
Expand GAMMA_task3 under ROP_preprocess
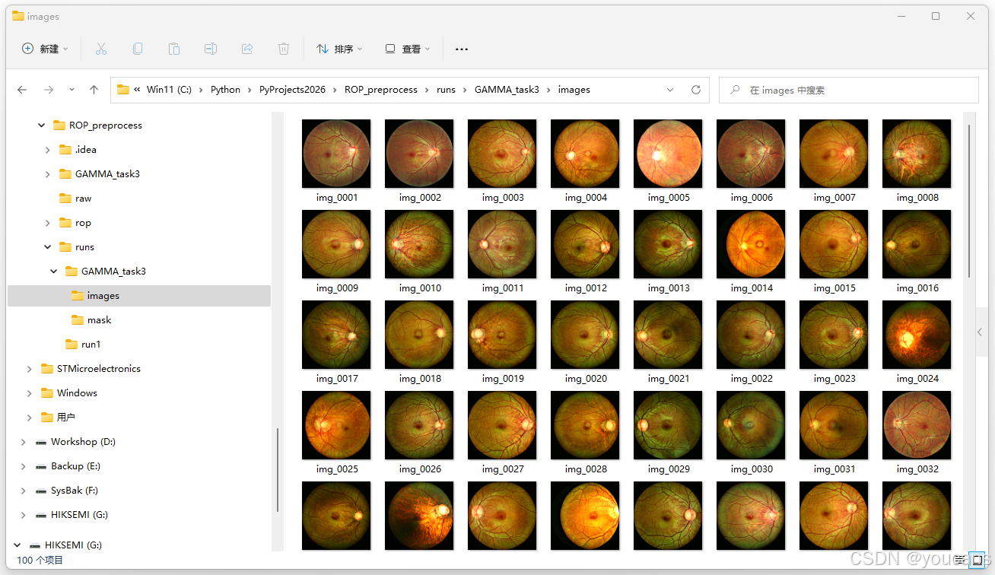pos(47,174)
